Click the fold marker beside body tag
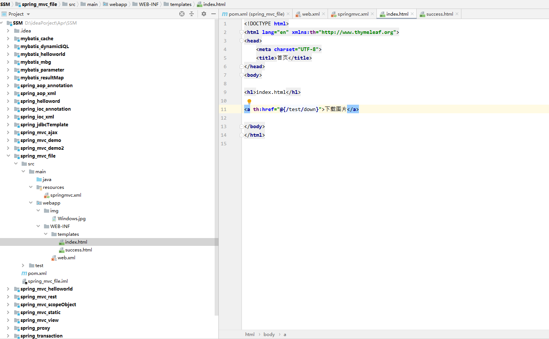The image size is (549, 339). [242, 75]
